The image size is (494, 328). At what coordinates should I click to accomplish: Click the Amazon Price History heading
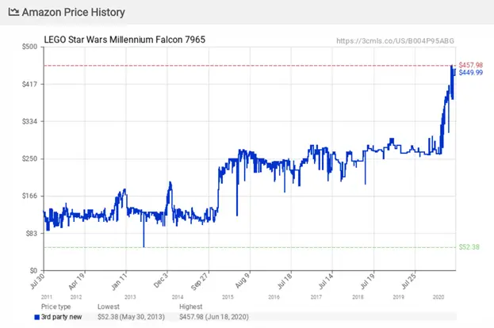(74, 12)
